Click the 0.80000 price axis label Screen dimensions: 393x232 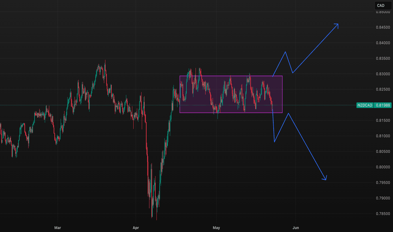[x=383, y=167]
